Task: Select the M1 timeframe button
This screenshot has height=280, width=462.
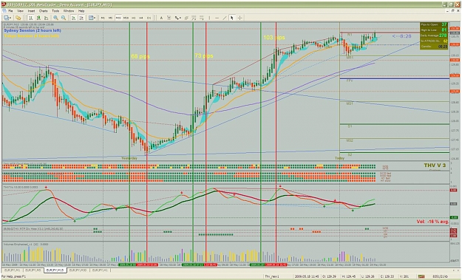Action: tap(103, 18)
